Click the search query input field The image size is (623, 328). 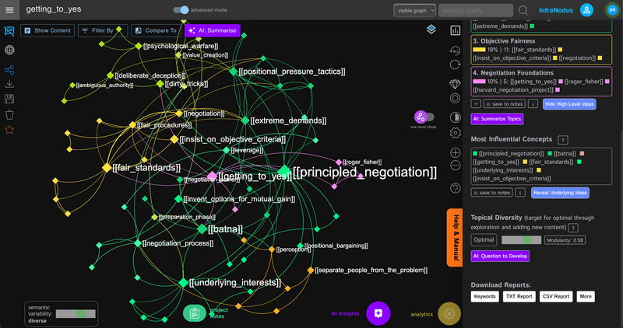(476, 10)
